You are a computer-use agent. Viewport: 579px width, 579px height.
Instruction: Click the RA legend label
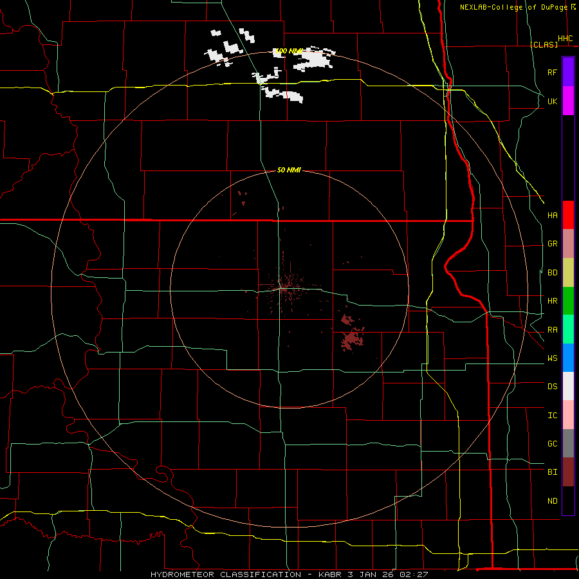point(552,330)
